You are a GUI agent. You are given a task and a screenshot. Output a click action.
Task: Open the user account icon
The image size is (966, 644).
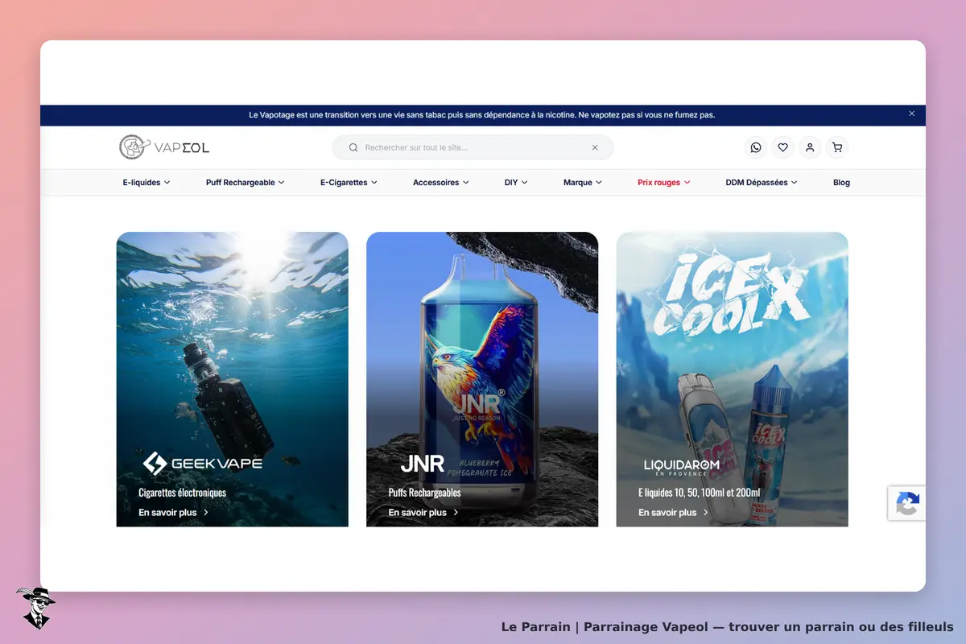pyautogui.click(x=810, y=147)
